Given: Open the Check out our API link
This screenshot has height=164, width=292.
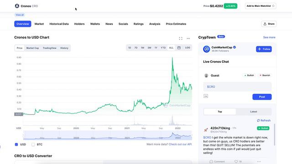Looking at the screenshot, I should pyautogui.click(x=180, y=144).
